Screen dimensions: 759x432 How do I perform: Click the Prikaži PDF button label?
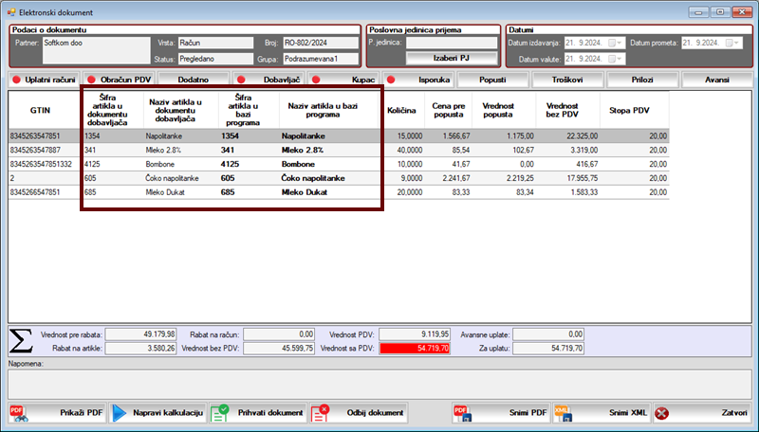coord(82,413)
